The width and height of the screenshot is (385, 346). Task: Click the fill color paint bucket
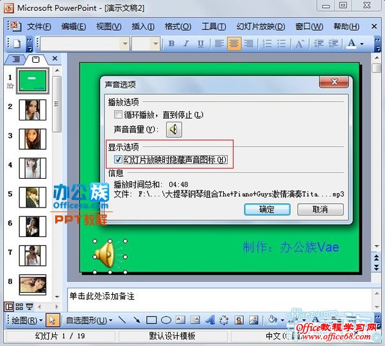coord(272,320)
